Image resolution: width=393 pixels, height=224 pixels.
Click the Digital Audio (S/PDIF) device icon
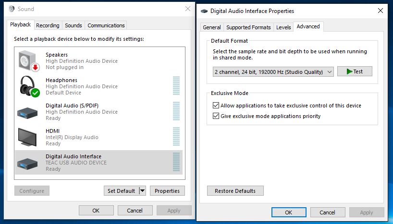(x=28, y=112)
